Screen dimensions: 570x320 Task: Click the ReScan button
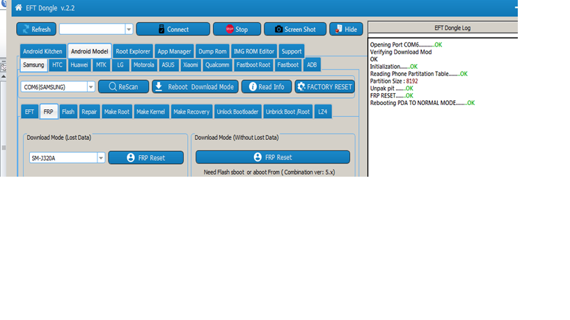124,87
